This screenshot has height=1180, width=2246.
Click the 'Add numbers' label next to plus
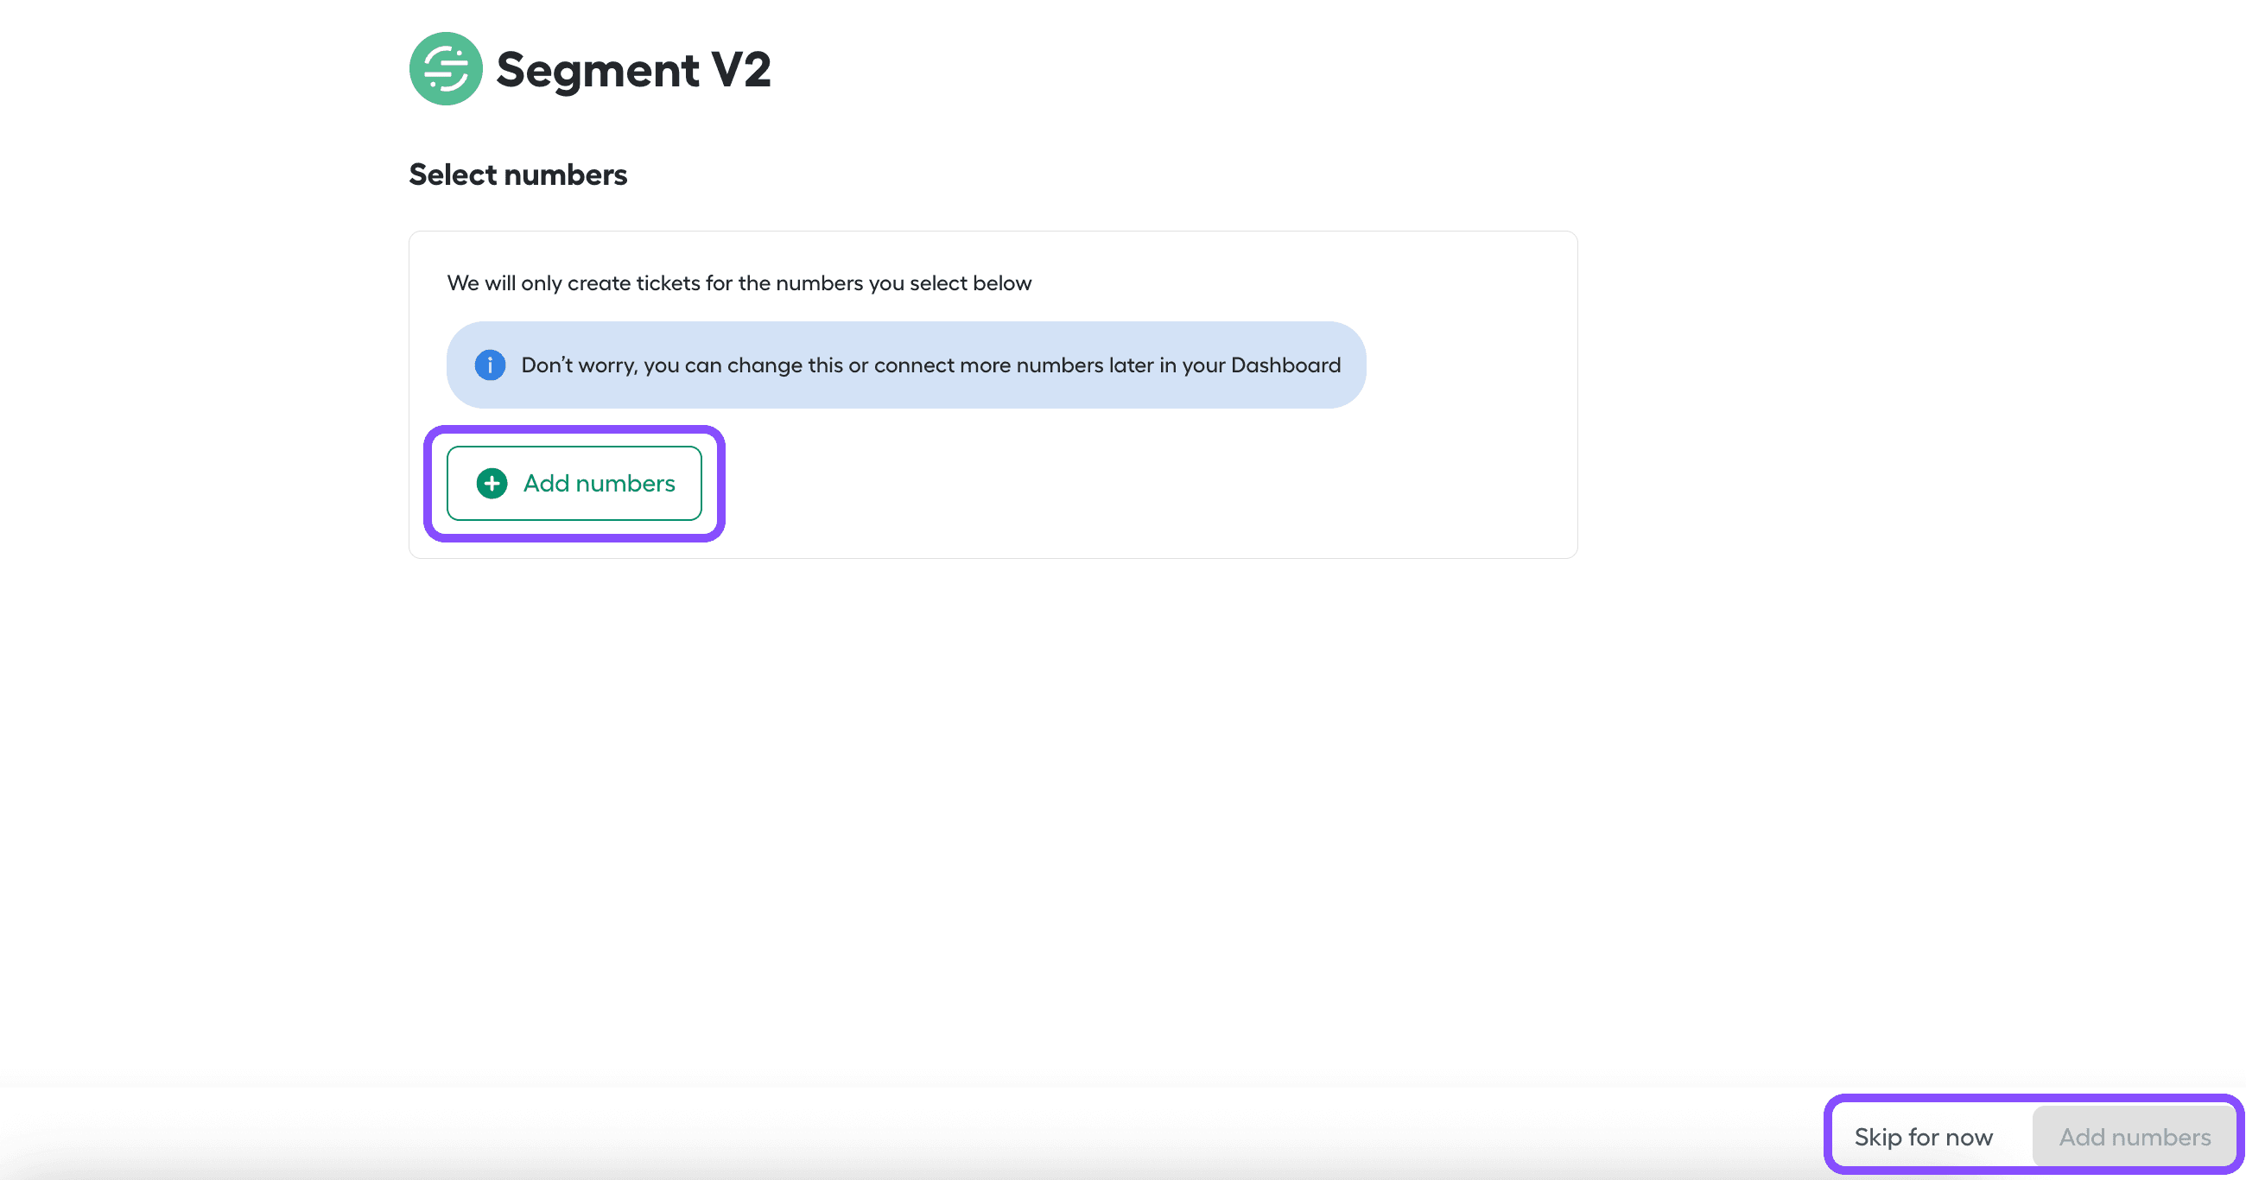[x=599, y=483]
